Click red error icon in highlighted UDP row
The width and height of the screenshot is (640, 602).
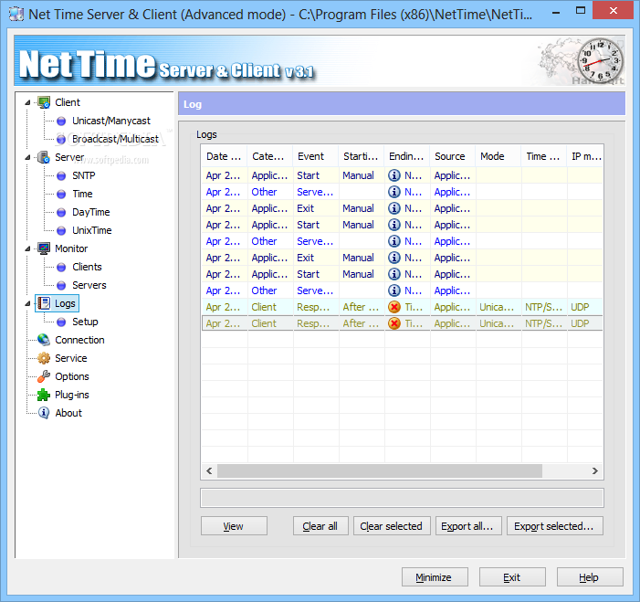394,307
